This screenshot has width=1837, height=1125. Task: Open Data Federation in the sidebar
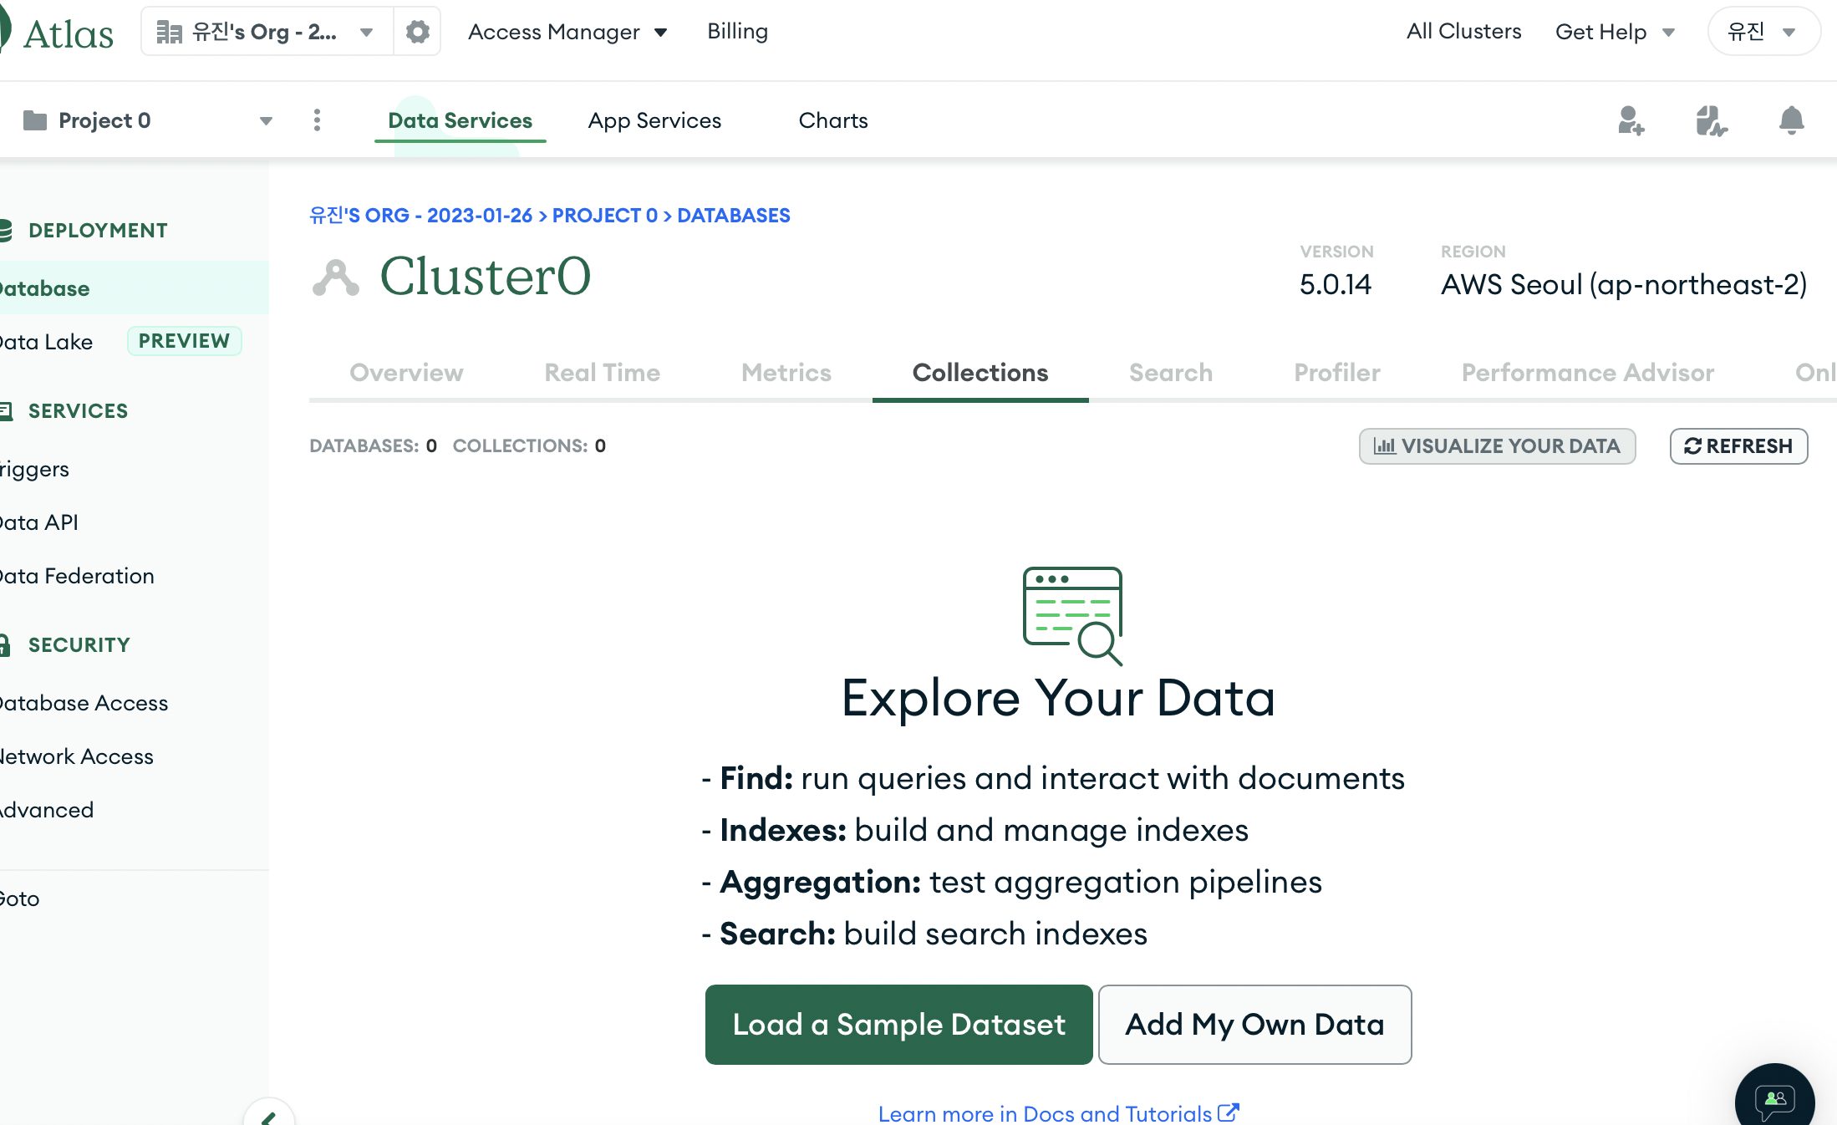(77, 576)
